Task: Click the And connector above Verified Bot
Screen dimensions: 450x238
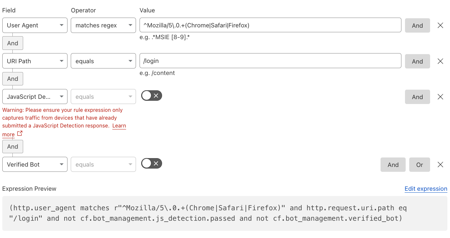Action: pyautogui.click(x=13, y=146)
